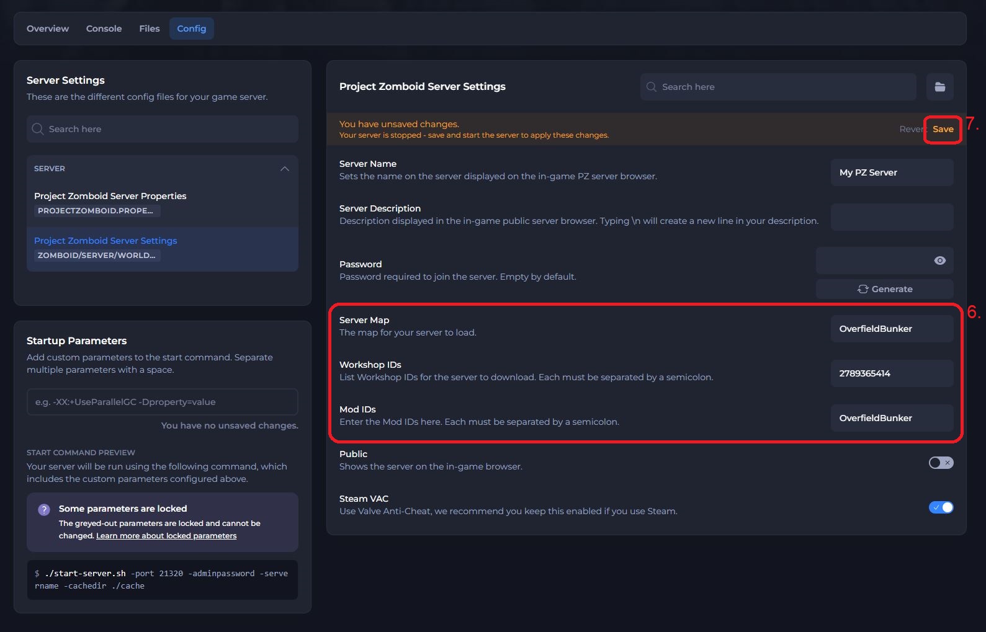
Task: Collapse the SERVER section chevron
Action: [285, 169]
